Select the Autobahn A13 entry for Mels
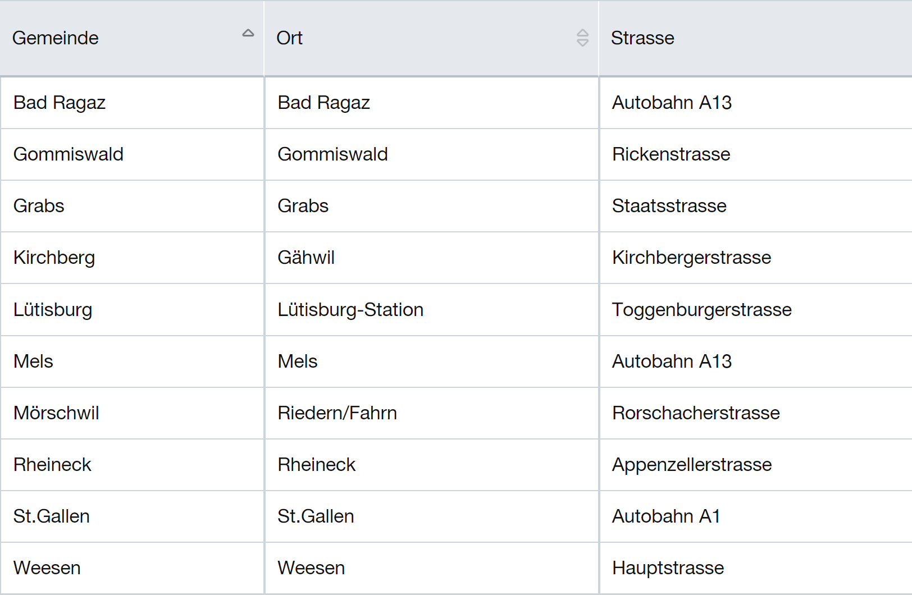912x595 pixels. click(672, 361)
